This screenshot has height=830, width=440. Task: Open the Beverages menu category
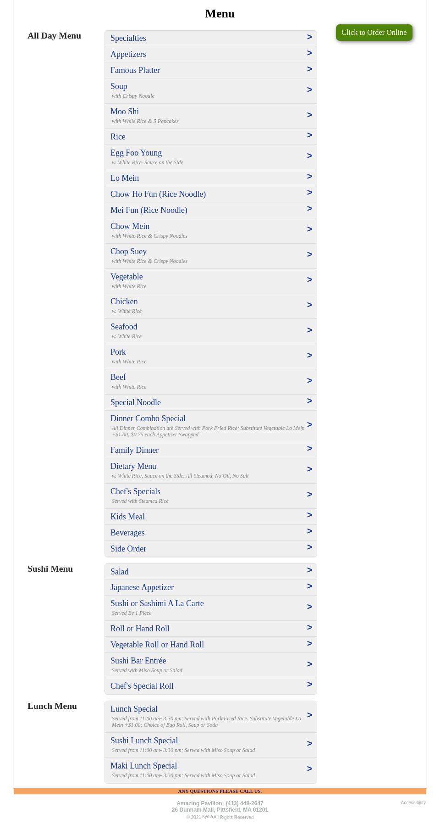click(x=127, y=533)
